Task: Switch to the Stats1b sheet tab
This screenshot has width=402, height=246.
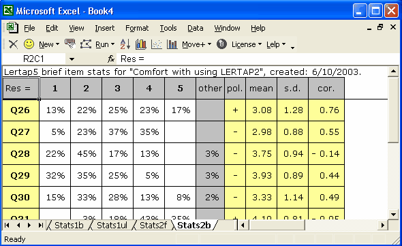Action: 69,226
